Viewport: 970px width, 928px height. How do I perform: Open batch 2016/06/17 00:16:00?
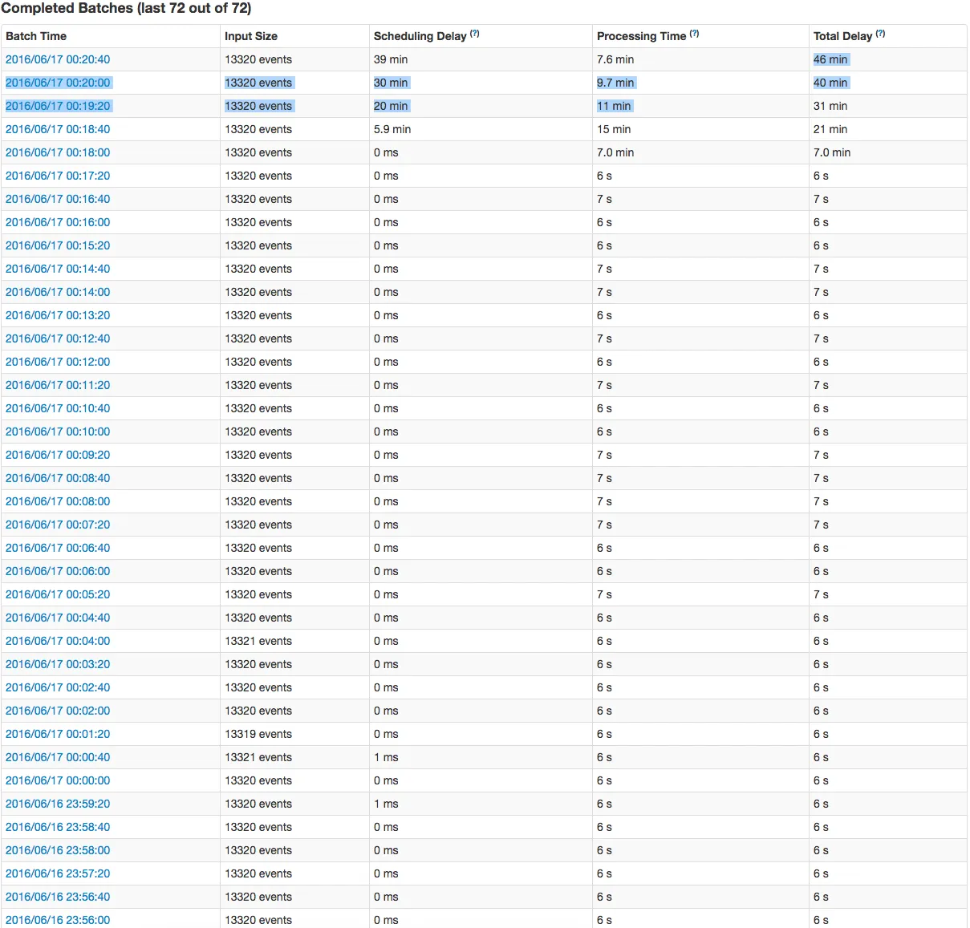click(x=58, y=222)
